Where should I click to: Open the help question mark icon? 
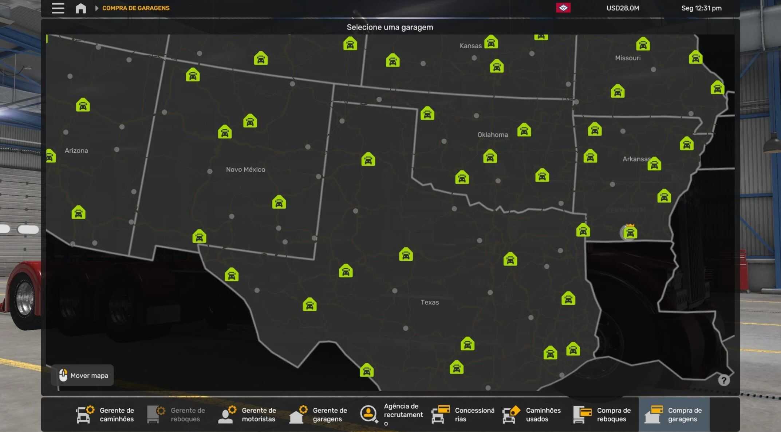click(723, 380)
